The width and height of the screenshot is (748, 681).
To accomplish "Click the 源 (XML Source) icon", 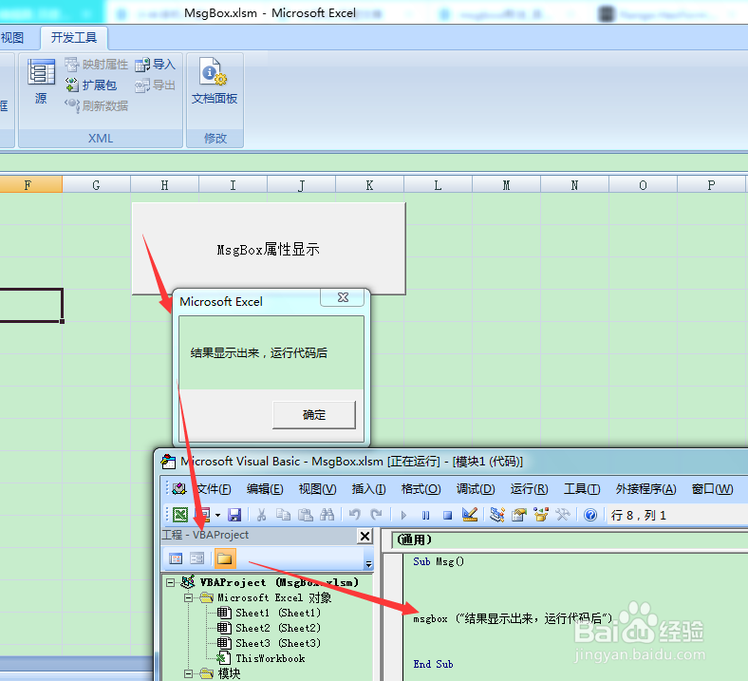I will click(x=41, y=81).
